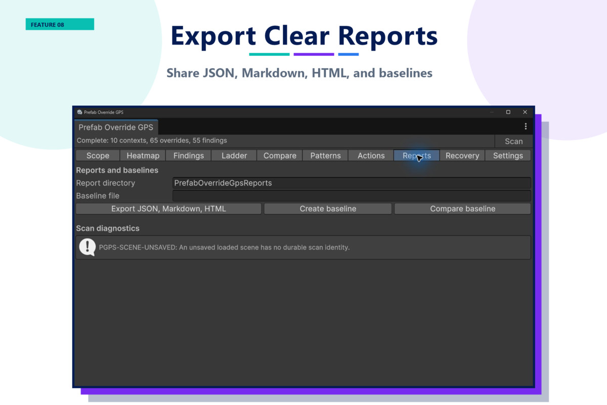Click the 'Report directory' label

tap(105, 183)
